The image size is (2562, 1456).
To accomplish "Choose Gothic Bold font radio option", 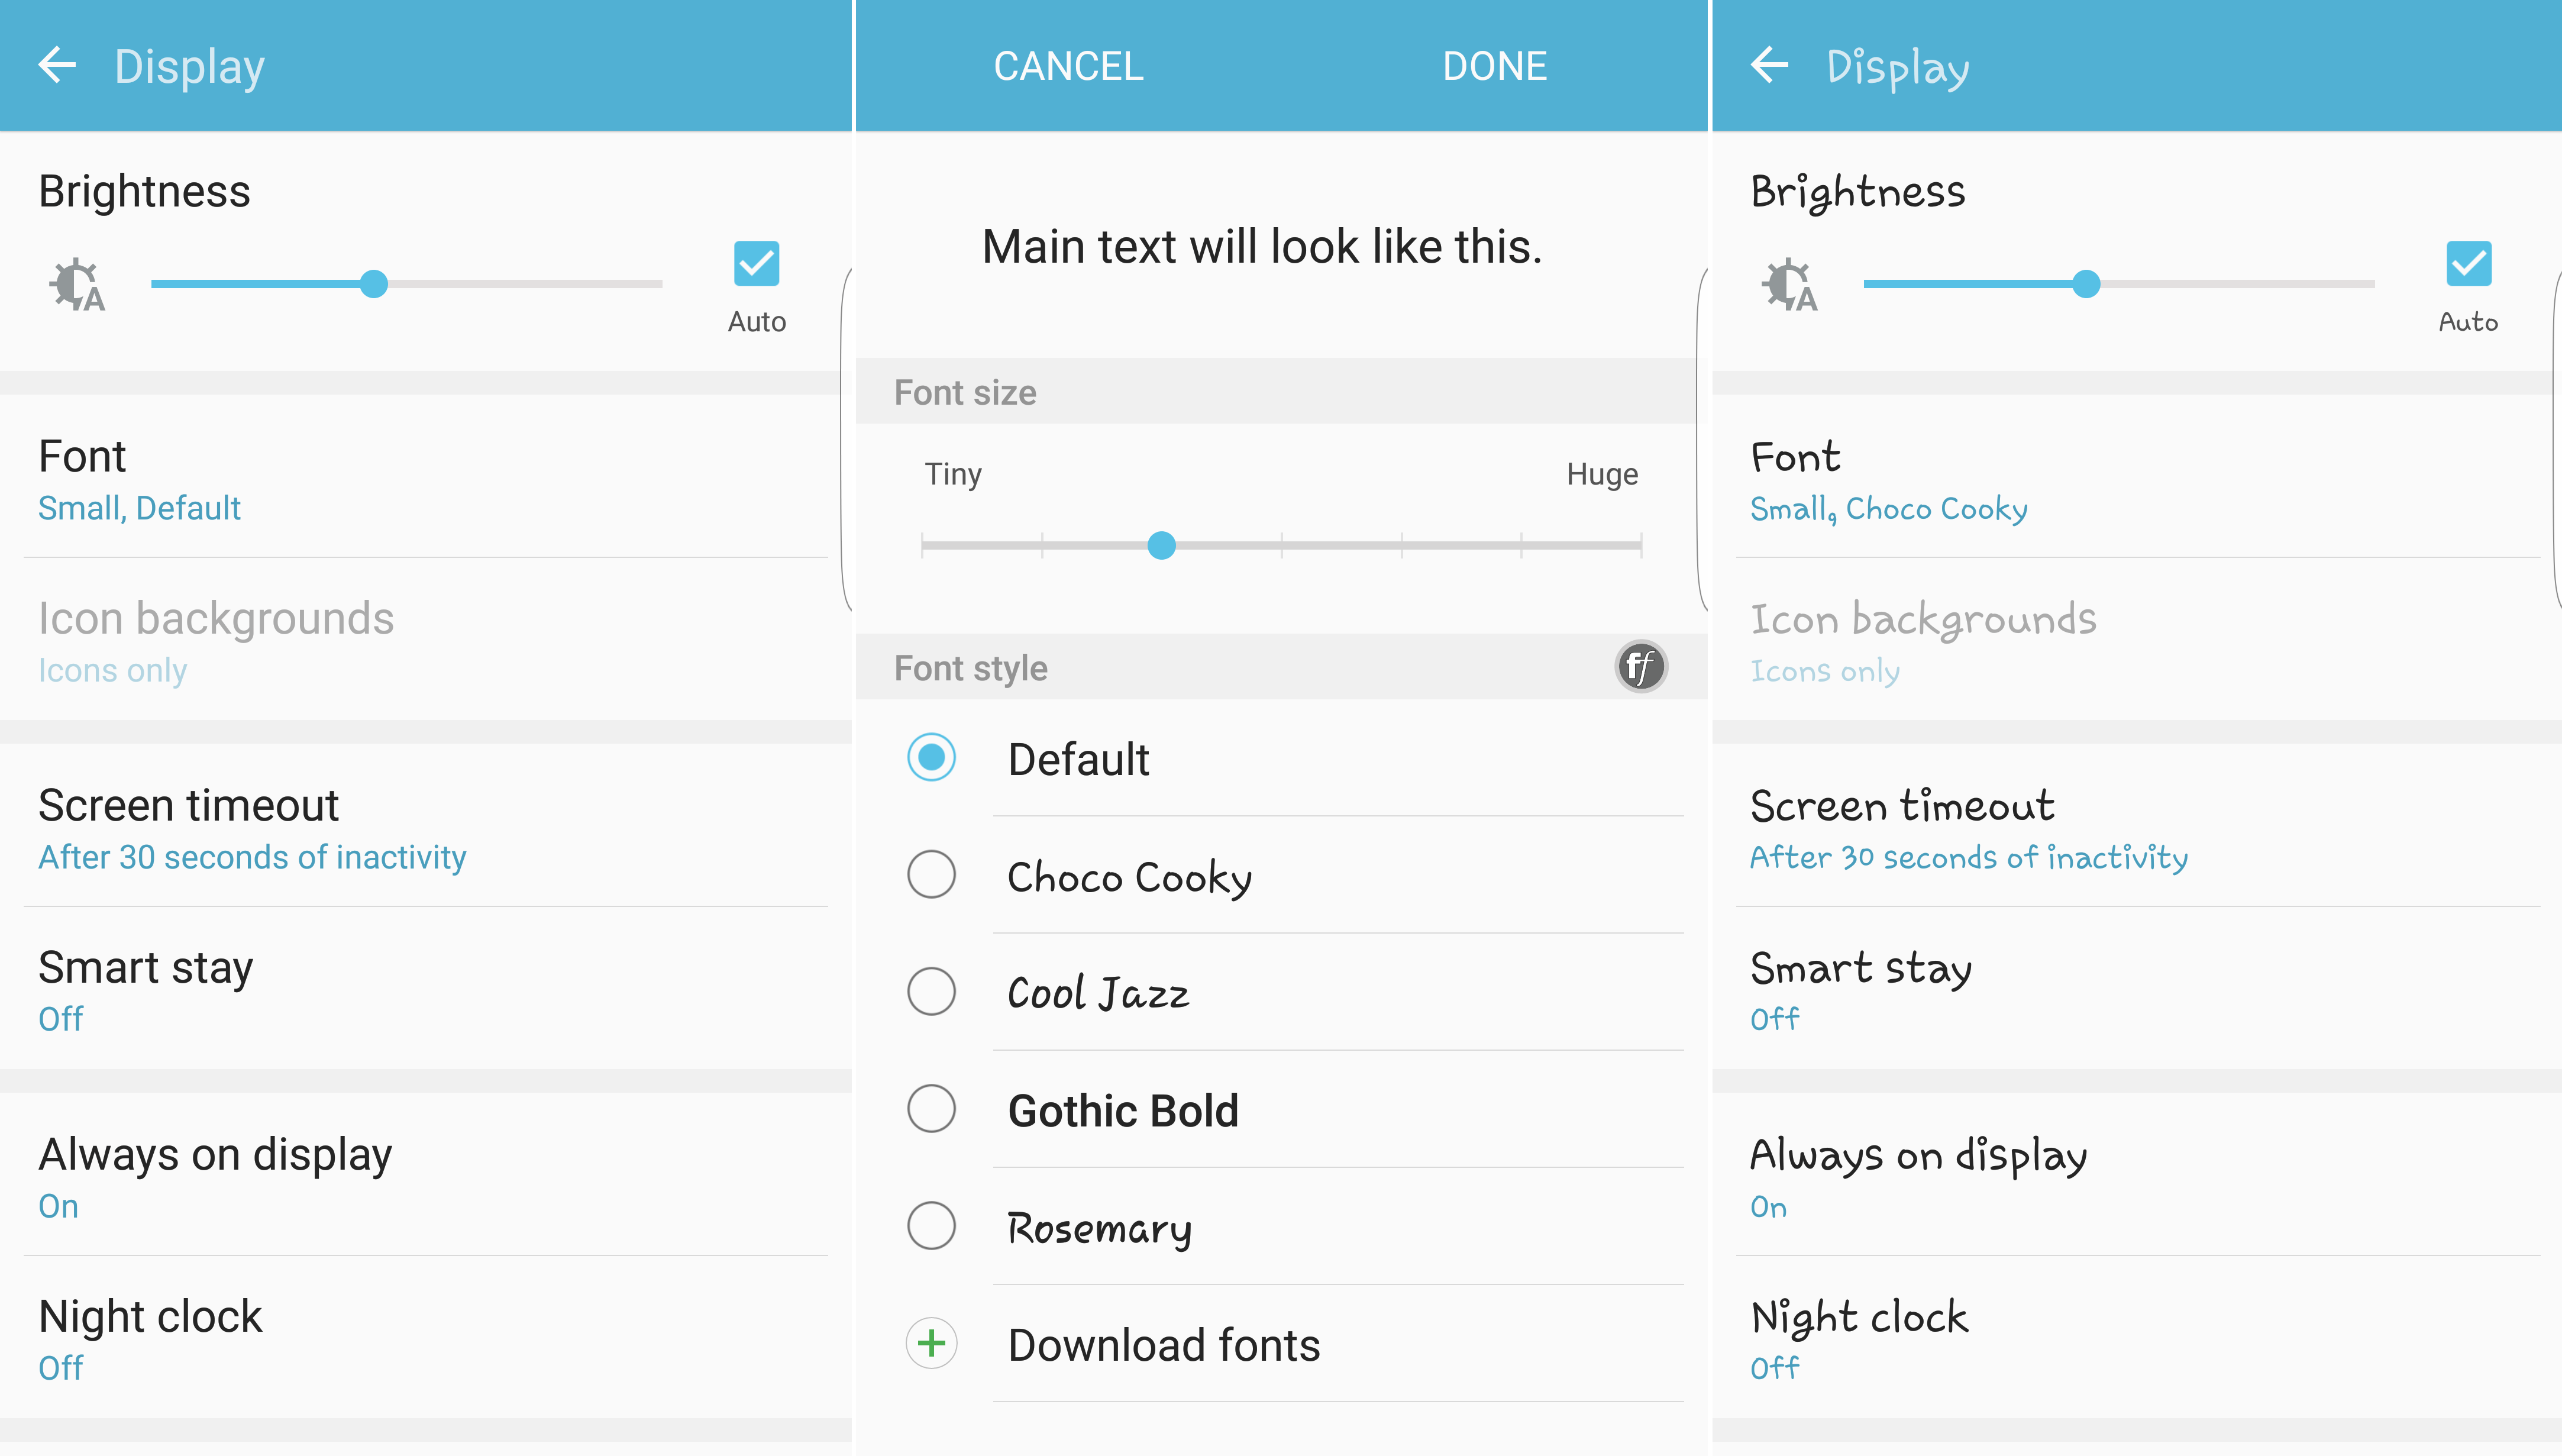I will (x=931, y=1109).
